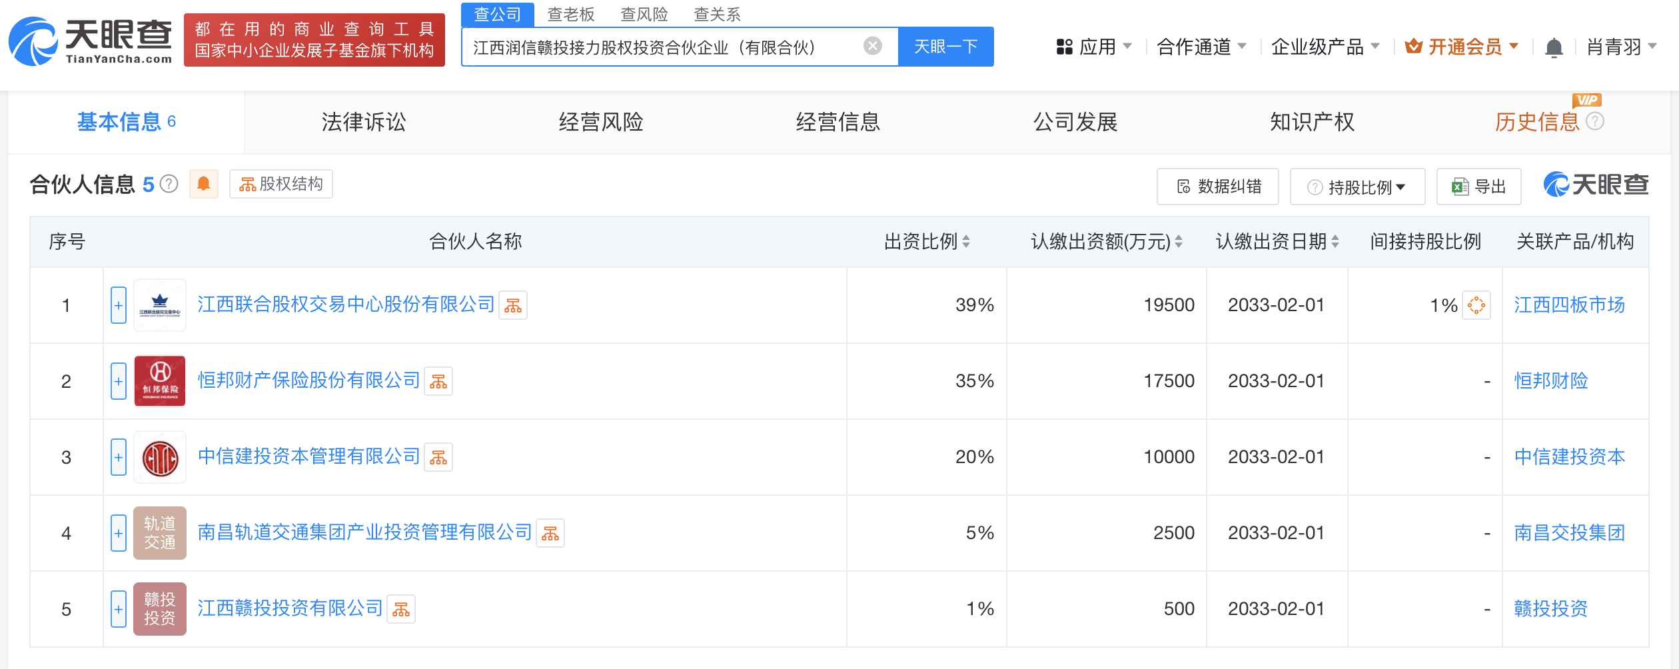This screenshot has width=1679, height=669.
Task: Open the 中信建投资本 related link
Action: (x=1569, y=457)
